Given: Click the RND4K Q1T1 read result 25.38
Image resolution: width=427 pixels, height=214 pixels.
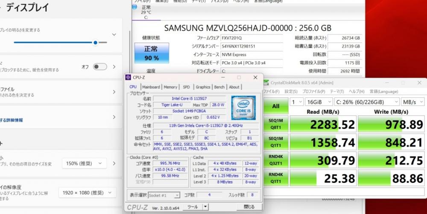Looking at the screenshot, I should point(323,178).
